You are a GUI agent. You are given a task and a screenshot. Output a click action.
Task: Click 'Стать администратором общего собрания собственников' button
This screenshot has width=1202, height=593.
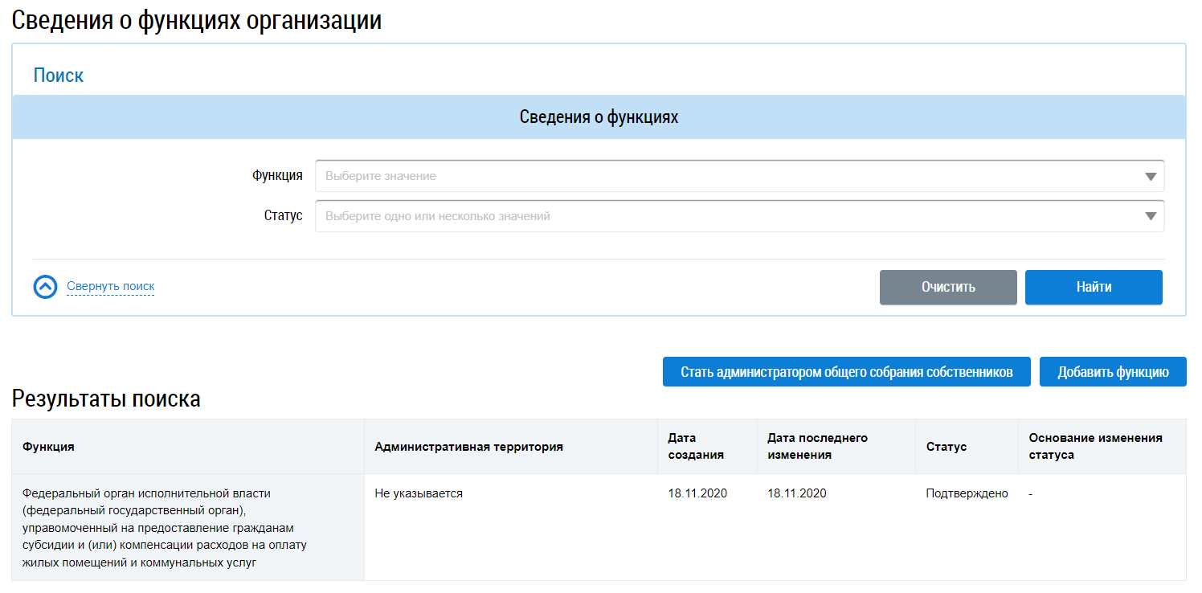coord(846,372)
